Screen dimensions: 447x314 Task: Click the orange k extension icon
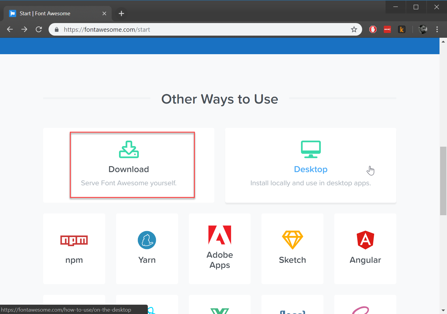[x=402, y=29]
